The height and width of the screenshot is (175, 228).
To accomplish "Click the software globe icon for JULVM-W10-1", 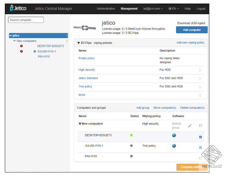I will pos(174,146).
